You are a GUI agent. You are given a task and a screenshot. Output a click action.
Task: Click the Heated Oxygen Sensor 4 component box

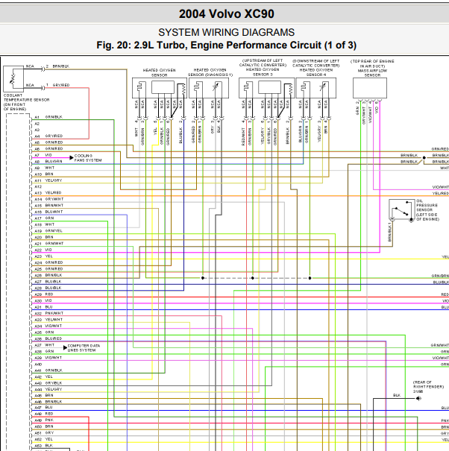[316, 88]
